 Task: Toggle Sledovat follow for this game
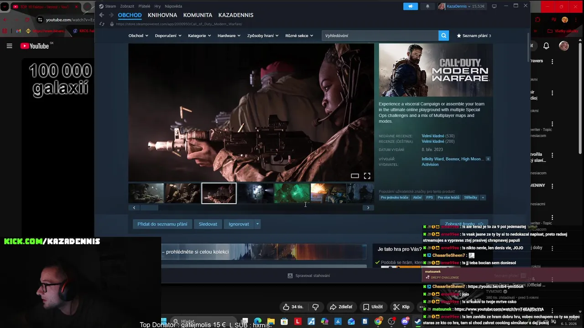point(208,224)
